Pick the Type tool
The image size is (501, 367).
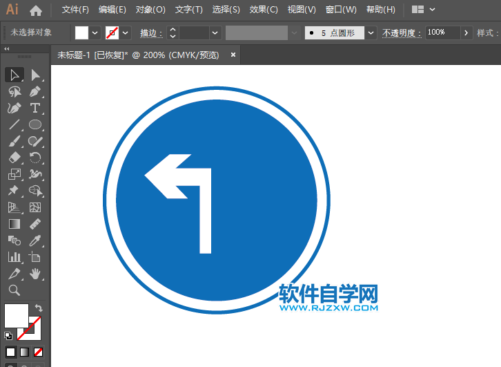pos(35,109)
